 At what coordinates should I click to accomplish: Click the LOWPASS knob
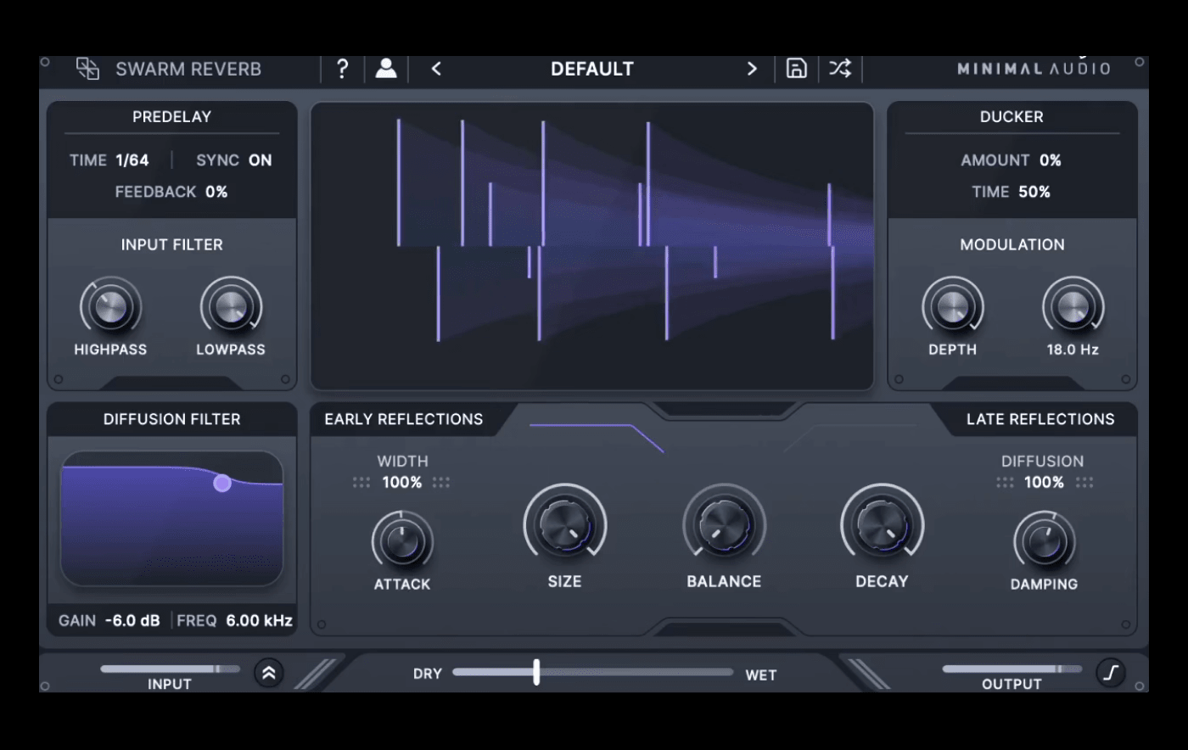point(231,307)
